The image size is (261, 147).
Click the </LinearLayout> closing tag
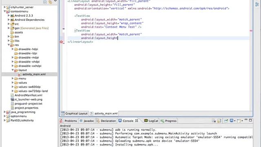pyautogui.click(x=80, y=42)
